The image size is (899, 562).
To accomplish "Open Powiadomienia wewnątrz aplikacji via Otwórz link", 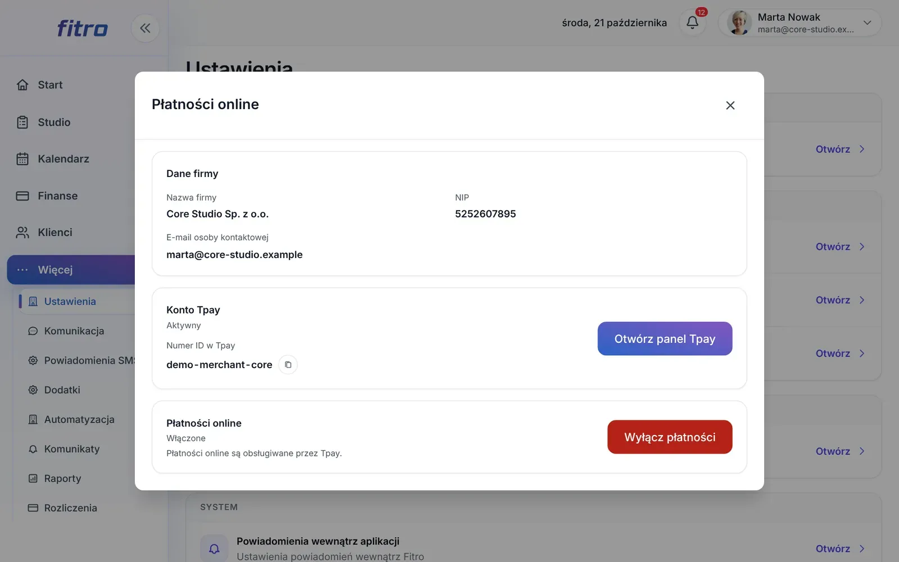I will [x=840, y=549].
